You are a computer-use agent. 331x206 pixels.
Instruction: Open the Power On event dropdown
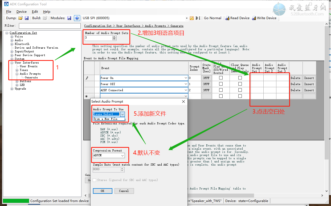(186, 78)
